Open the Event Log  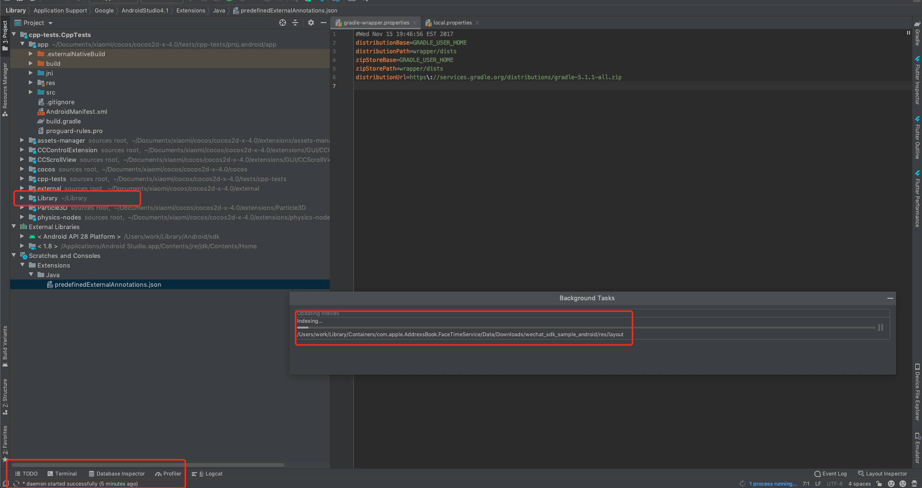[x=830, y=474]
